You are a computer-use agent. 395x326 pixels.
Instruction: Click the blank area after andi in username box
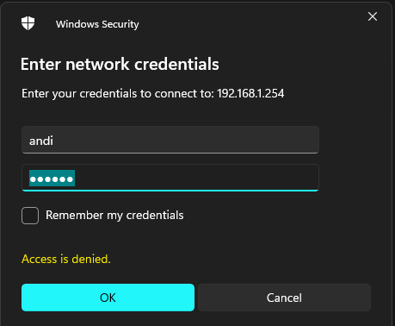(185, 140)
